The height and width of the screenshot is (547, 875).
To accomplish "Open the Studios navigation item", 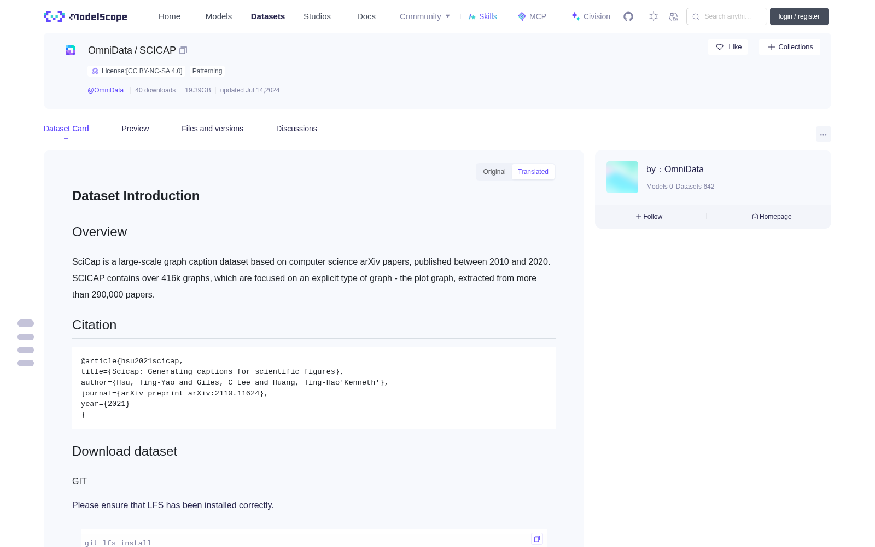I will pos(317,16).
